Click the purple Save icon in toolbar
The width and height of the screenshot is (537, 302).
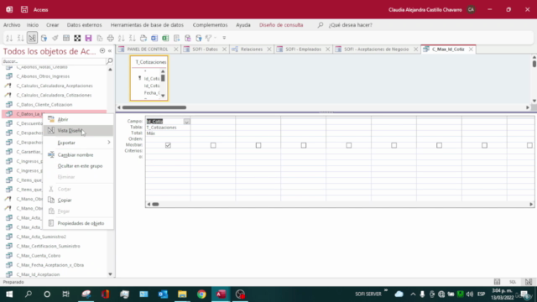[x=88, y=38]
